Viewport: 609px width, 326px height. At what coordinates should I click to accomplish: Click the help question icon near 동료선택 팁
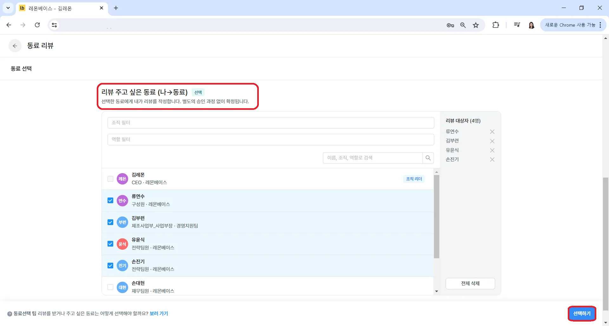(10, 314)
